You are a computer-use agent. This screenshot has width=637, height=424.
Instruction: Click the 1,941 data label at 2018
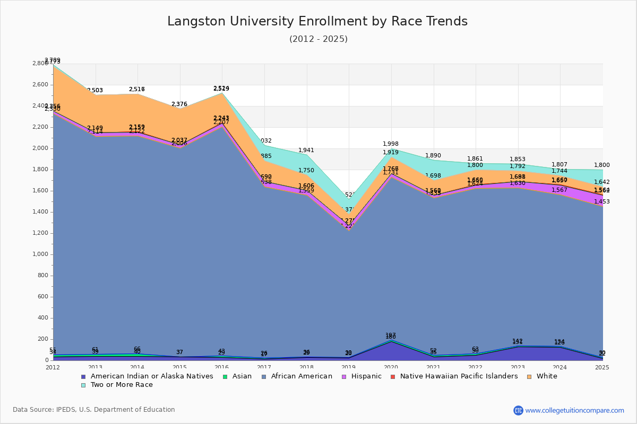(x=306, y=150)
